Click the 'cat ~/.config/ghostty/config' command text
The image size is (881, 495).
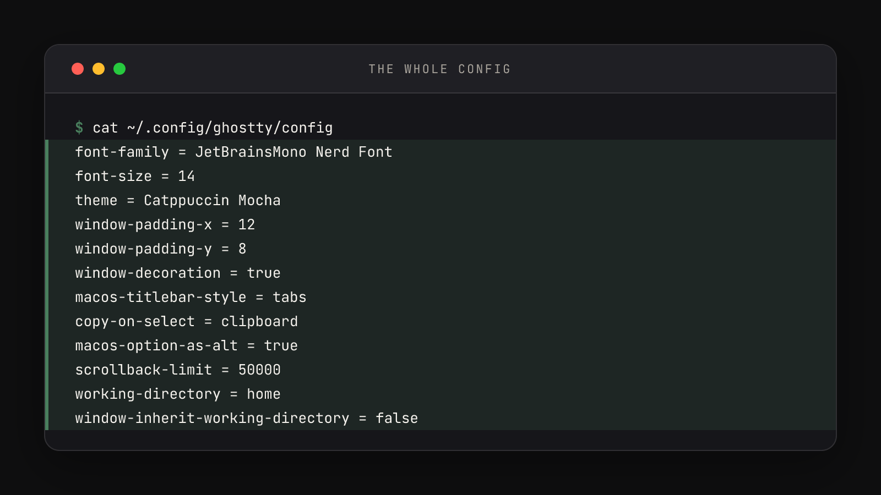pyautogui.click(x=213, y=128)
